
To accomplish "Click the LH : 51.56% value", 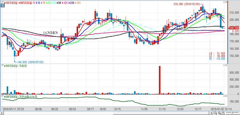I will click(x=217, y=53).
